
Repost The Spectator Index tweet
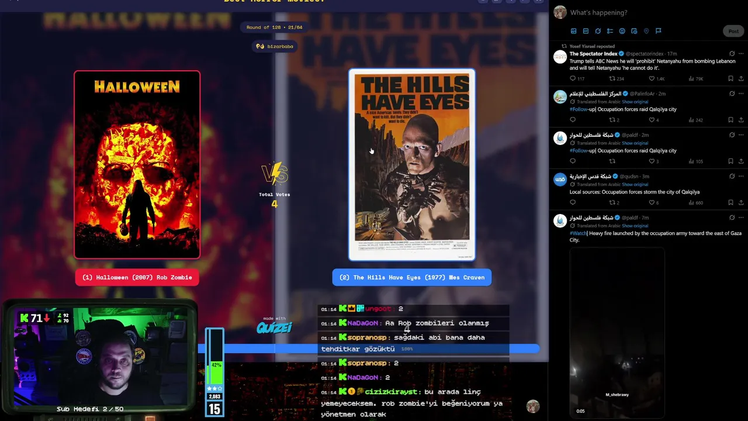click(x=612, y=78)
